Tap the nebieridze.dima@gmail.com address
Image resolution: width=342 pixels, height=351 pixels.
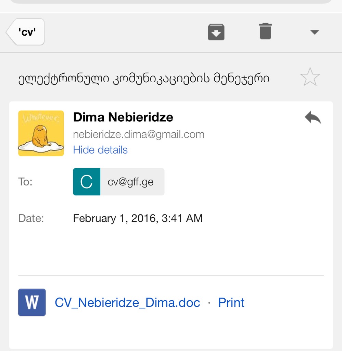[139, 134]
